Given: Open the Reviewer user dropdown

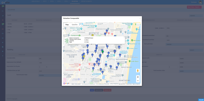Looking at the screenshot, I should coord(194,2).
